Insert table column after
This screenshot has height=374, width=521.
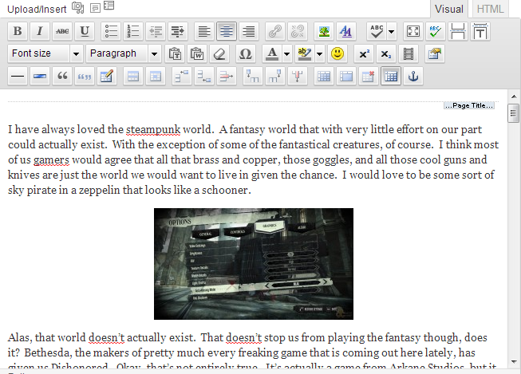click(x=275, y=76)
